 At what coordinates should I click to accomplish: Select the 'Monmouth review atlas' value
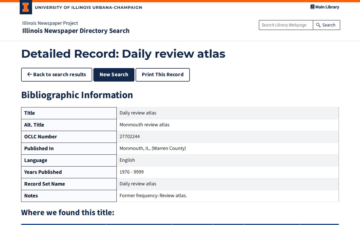click(x=145, y=125)
